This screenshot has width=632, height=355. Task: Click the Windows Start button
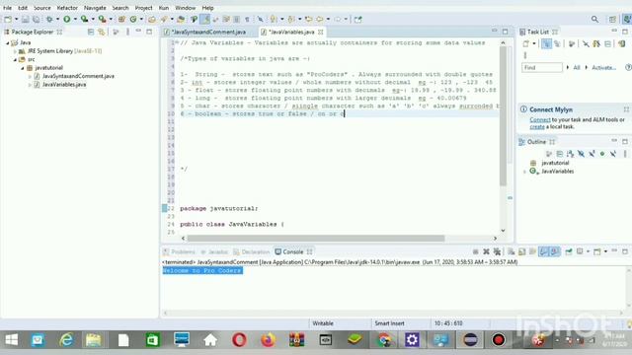pos(11,339)
